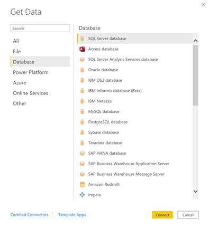The image size is (209, 229).
Task: Click the Cancel button
Action: [x=188, y=215]
